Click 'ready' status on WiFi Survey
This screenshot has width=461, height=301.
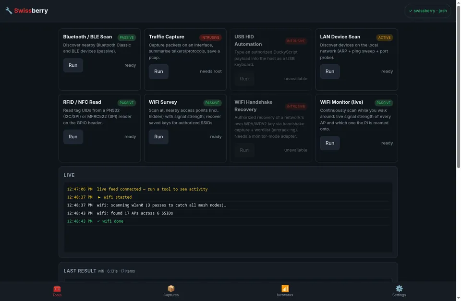pos(216,137)
